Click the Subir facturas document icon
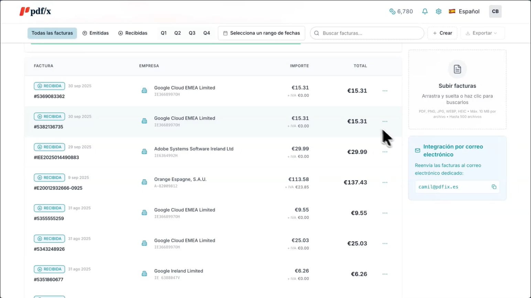Screen dimensions: 531x298 tap(457, 69)
